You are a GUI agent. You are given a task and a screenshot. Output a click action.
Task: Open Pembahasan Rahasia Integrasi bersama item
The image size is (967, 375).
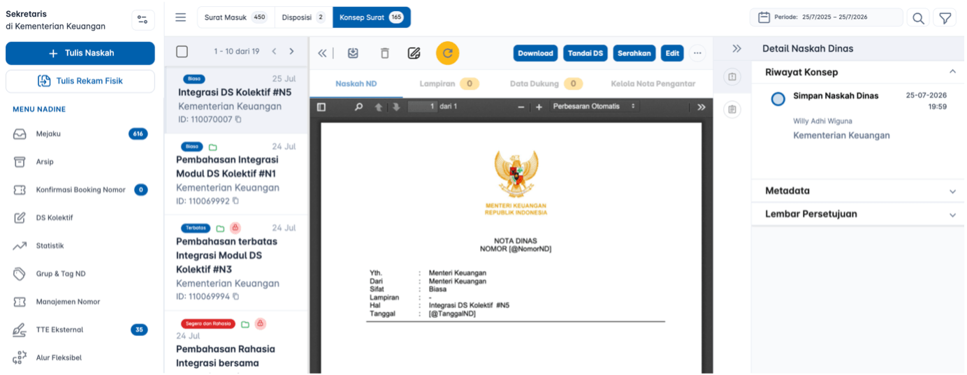click(x=236, y=344)
